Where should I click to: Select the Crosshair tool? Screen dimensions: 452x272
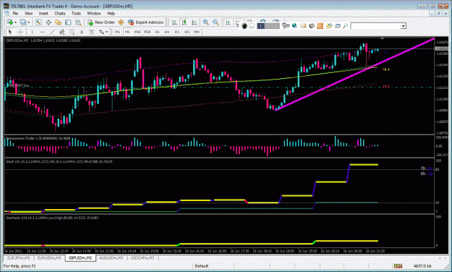[x=20, y=32]
